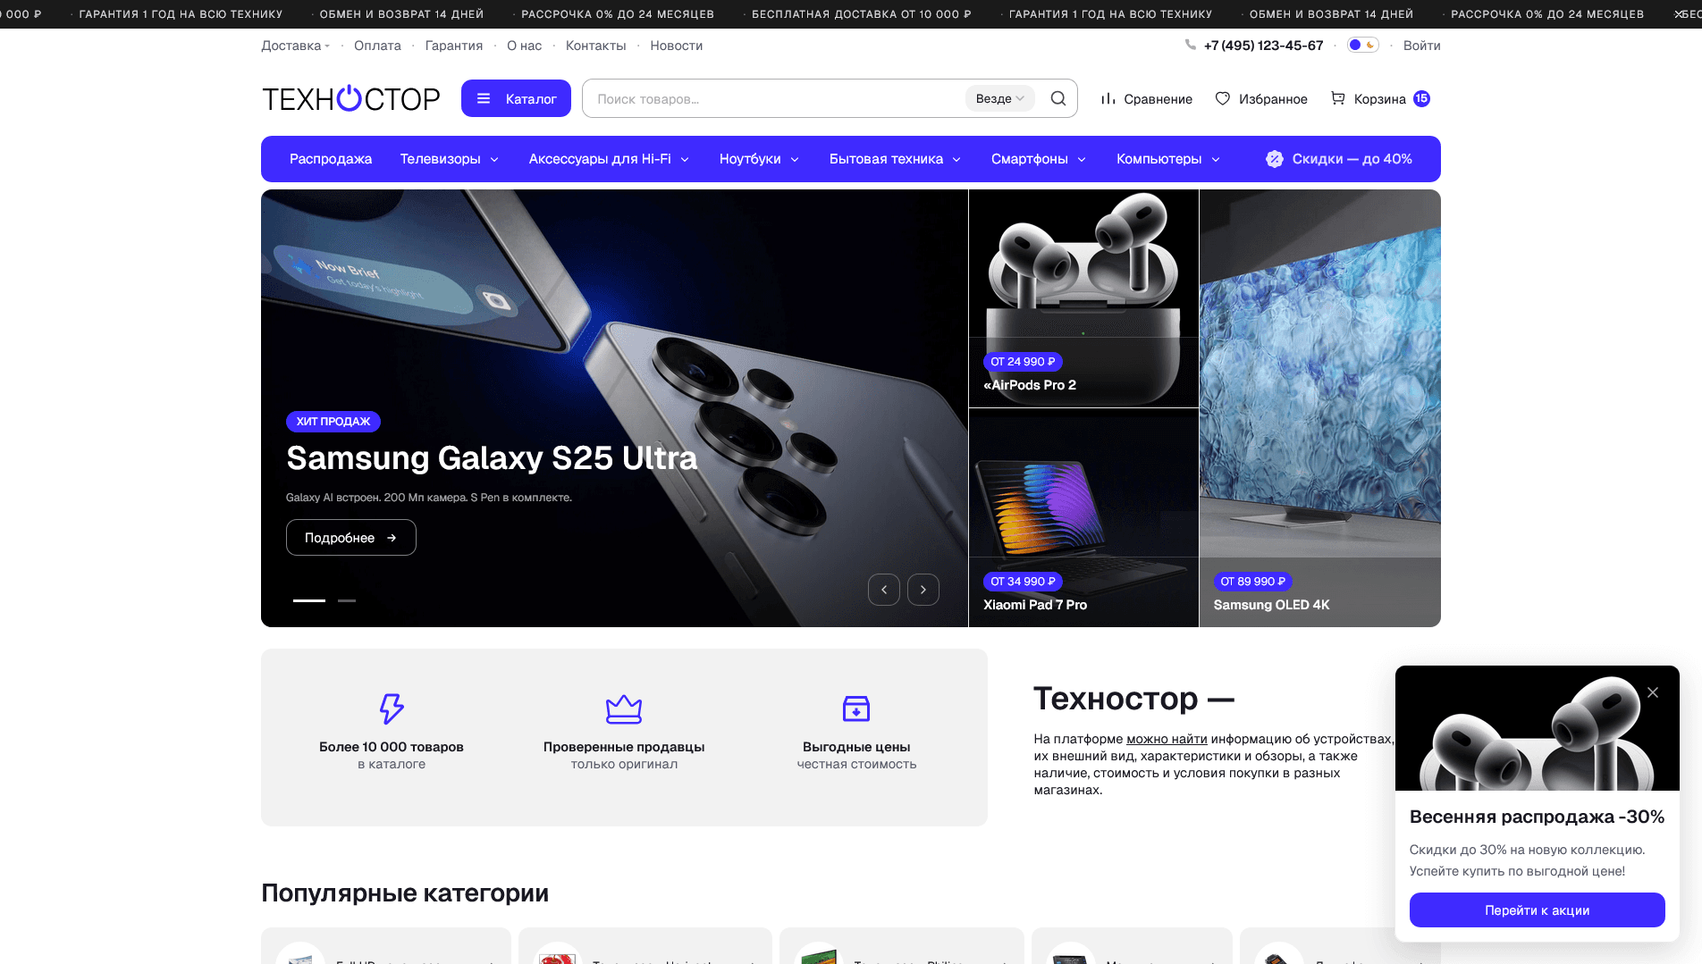Viewport: 1702px width, 964px height.
Task: Click the Популярные категории heading
Action: pos(405,893)
